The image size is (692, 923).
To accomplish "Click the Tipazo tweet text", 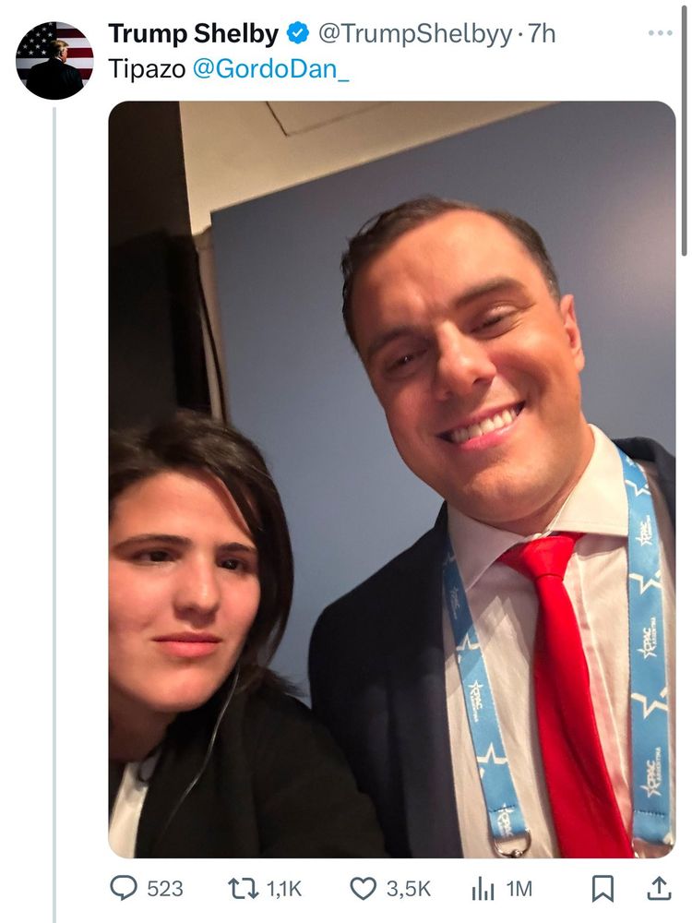I will click(147, 69).
